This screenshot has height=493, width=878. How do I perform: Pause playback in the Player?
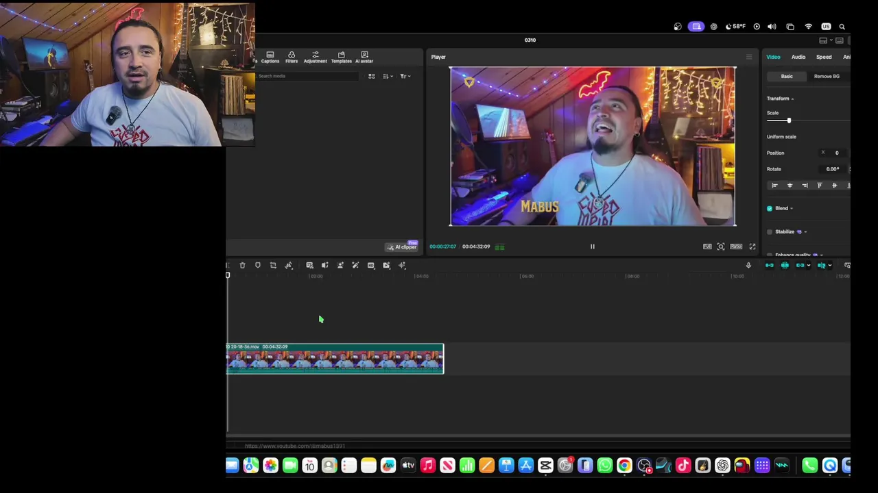(593, 246)
